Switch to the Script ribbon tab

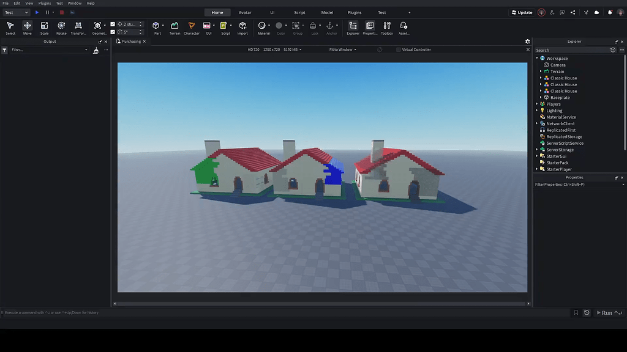299,12
